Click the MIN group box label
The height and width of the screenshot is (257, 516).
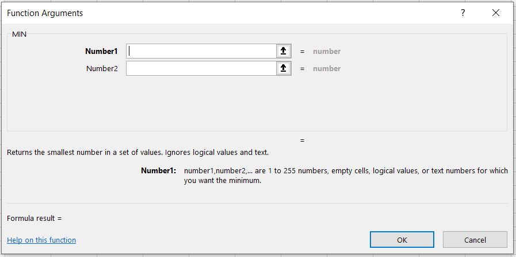tap(19, 34)
